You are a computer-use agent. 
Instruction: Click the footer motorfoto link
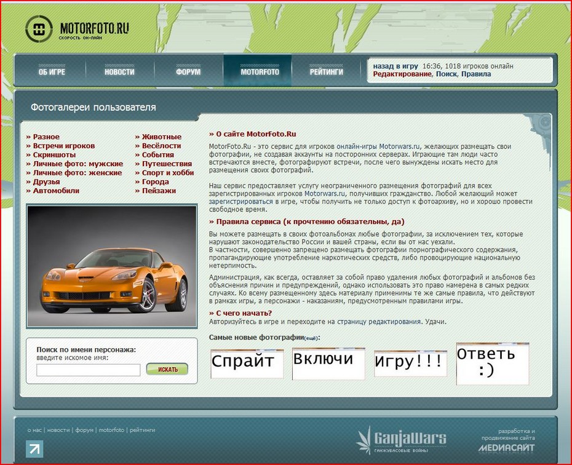click(111, 431)
